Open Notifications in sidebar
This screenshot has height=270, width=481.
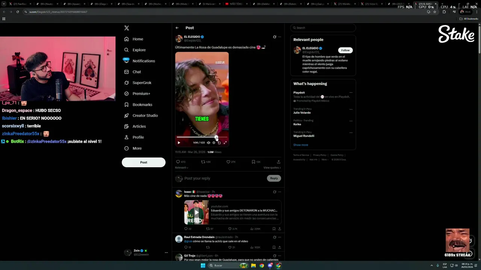(139, 61)
